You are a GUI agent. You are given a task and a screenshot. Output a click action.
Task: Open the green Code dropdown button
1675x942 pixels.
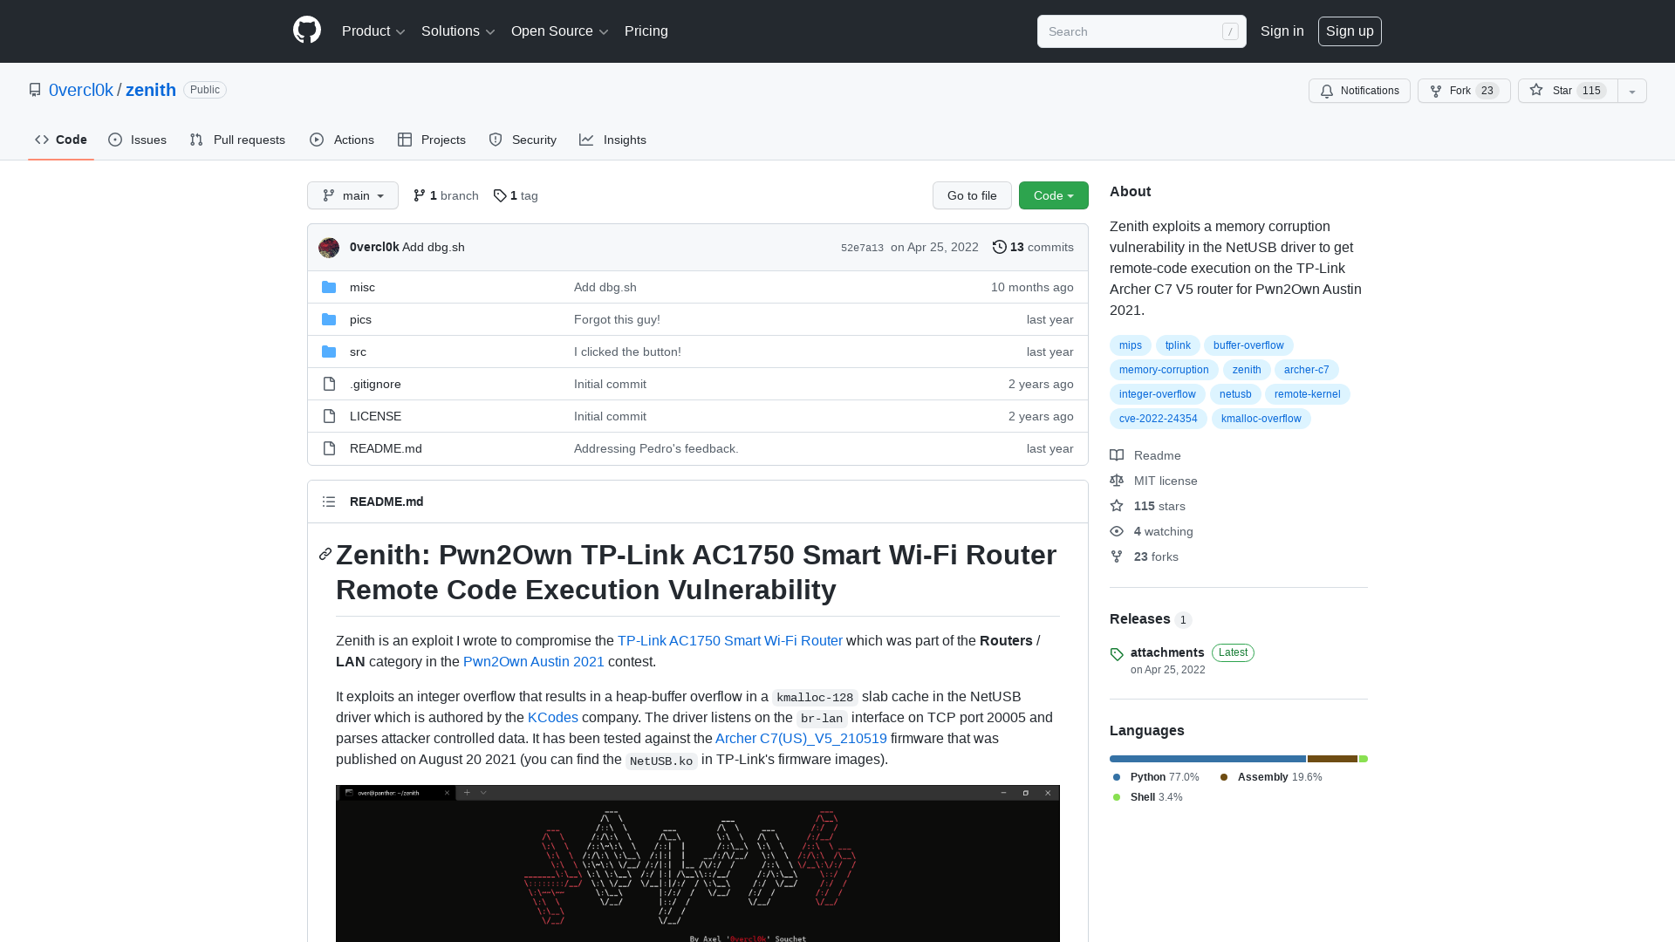[1053, 195]
